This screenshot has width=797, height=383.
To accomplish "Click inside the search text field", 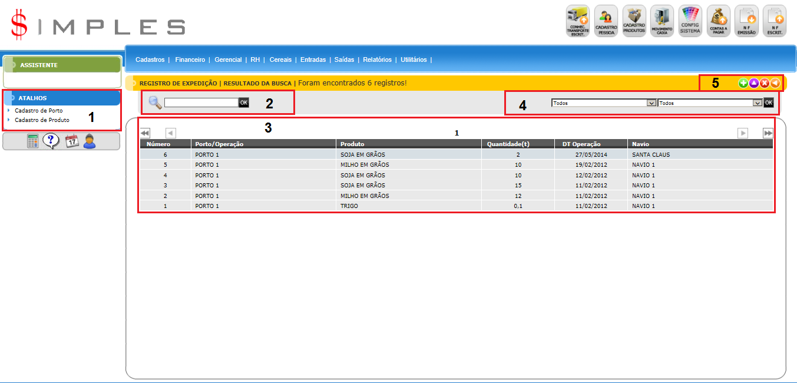I will [201, 103].
